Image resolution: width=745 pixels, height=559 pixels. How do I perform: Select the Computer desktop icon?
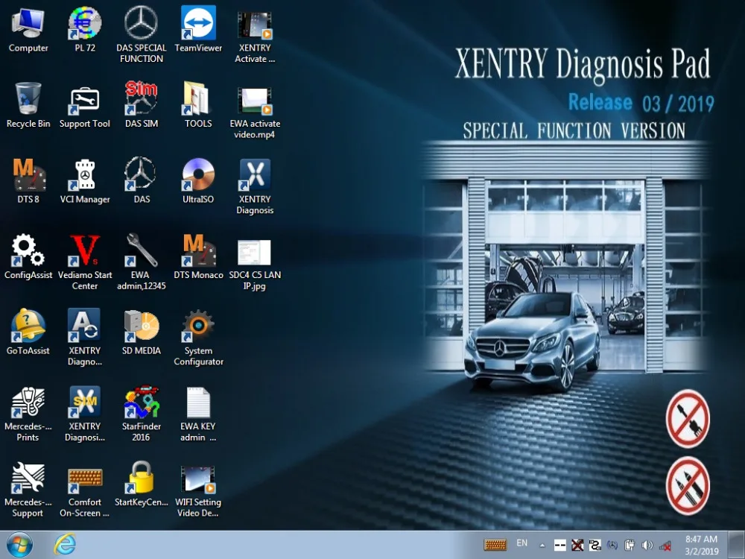pyautogui.click(x=28, y=30)
